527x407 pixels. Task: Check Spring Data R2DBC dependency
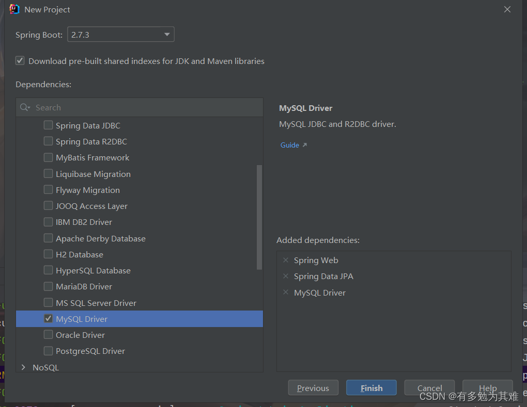pos(48,141)
